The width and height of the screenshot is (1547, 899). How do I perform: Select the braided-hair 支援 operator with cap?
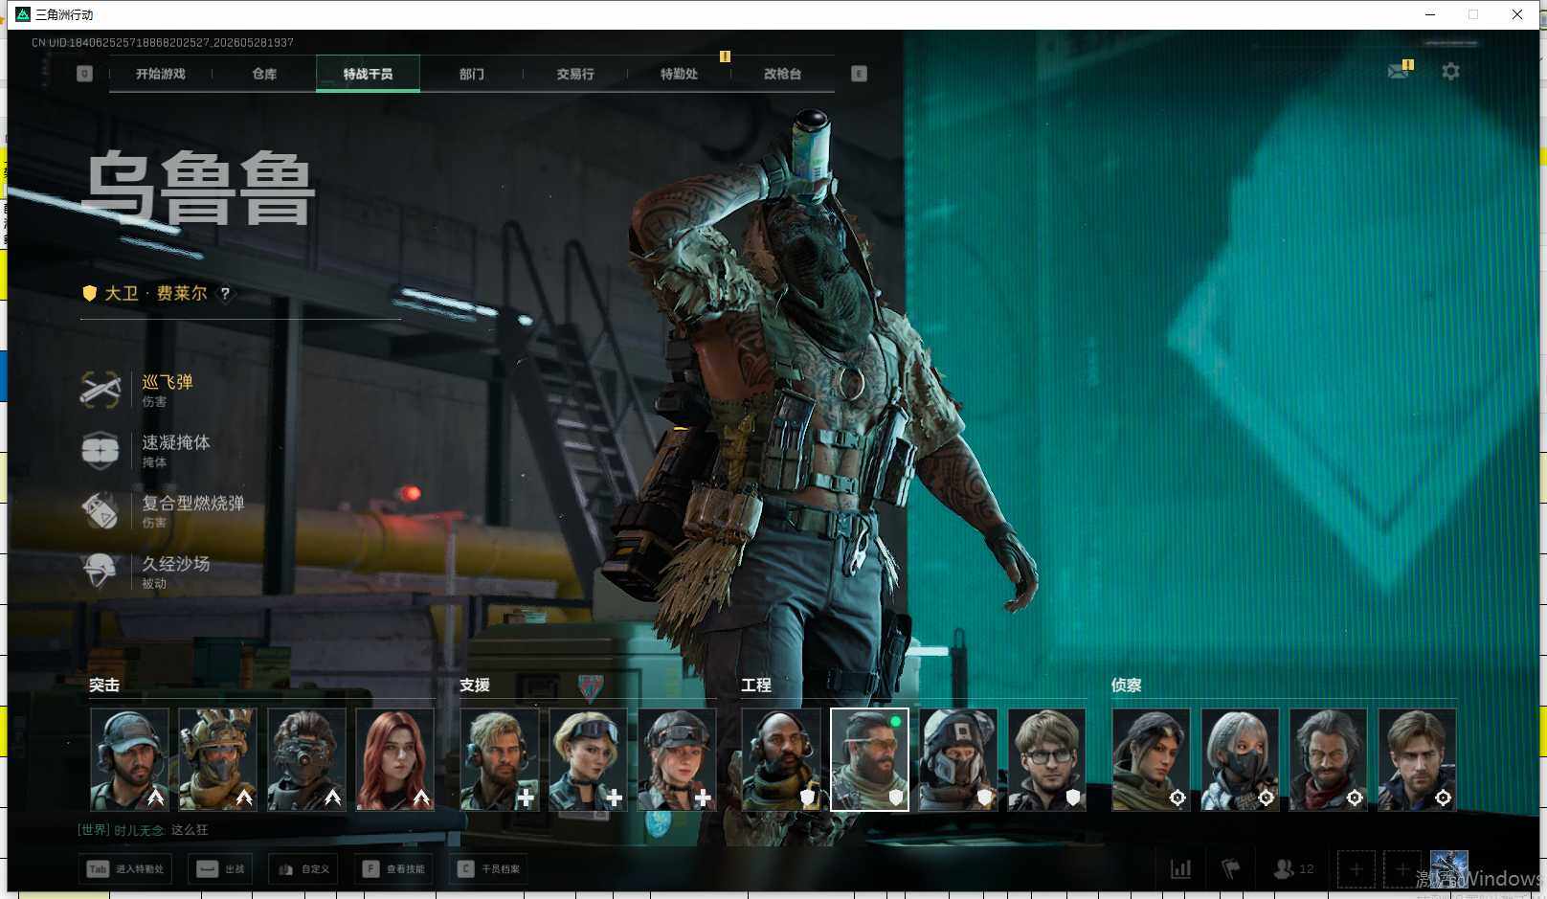pos(677,759)
